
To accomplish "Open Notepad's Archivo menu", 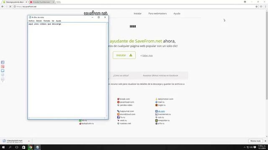I will [x=31, y=21].
